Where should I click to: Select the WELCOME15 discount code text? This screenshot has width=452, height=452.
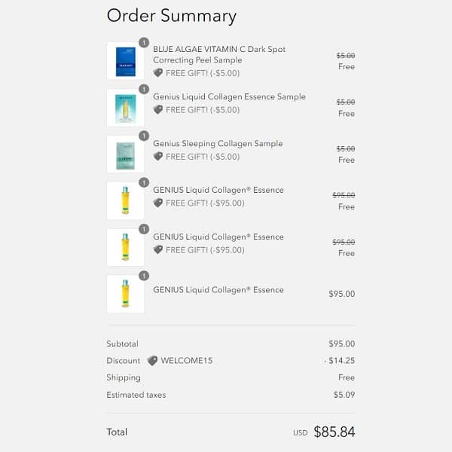tap(187, 361)
